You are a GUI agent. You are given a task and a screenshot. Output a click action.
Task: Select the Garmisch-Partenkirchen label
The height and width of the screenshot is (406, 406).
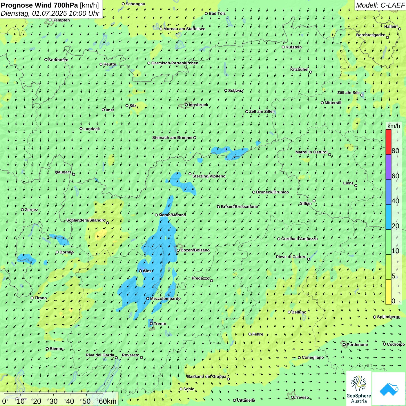coord(175,63)
